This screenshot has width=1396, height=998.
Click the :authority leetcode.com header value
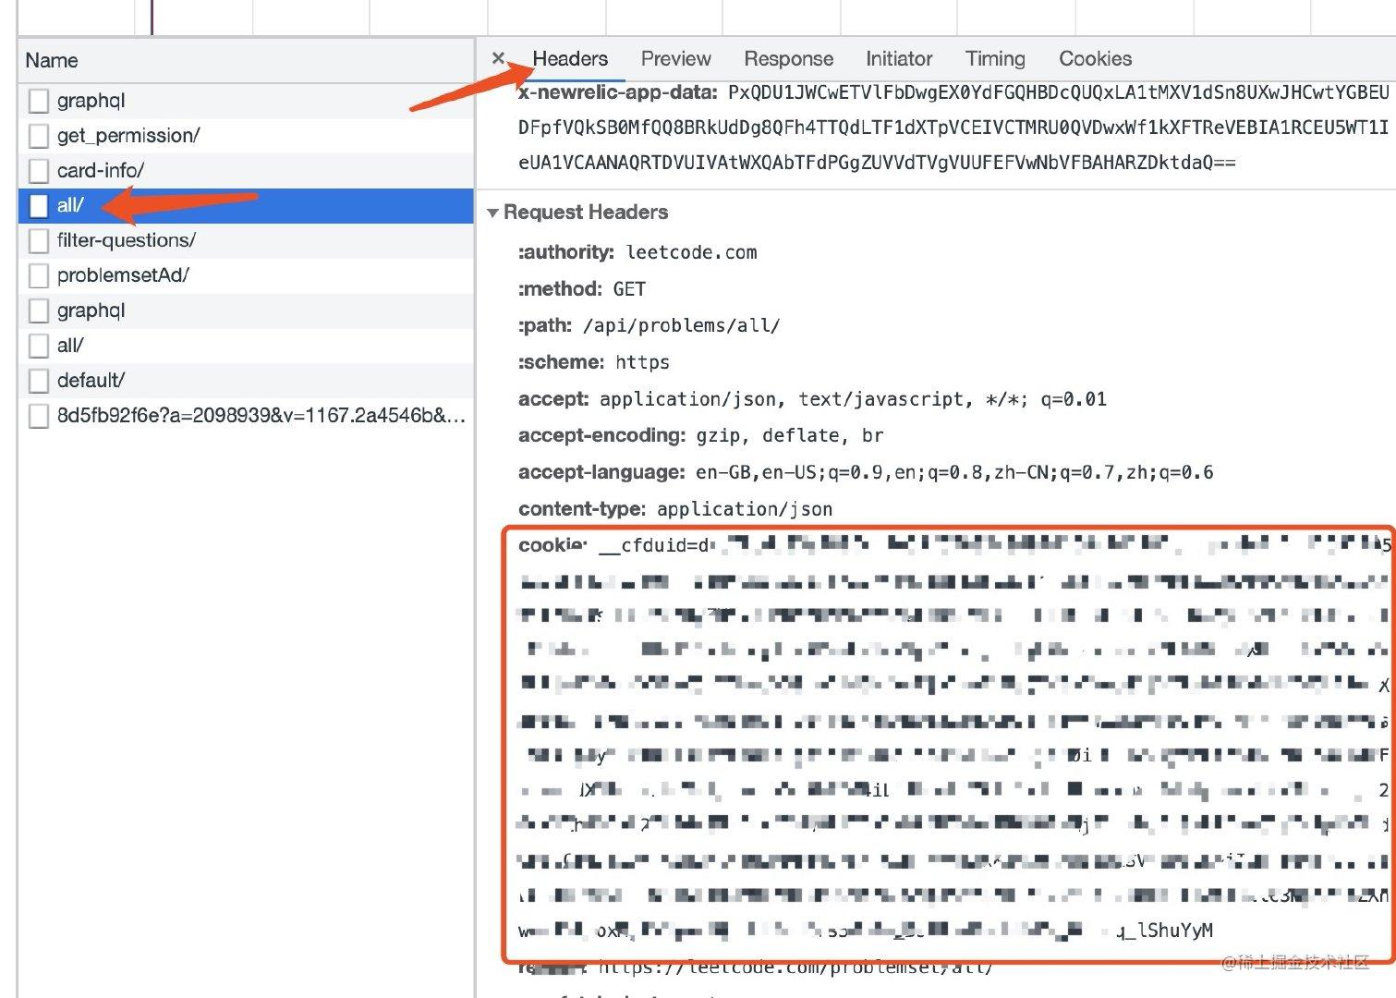pos(691,252)
